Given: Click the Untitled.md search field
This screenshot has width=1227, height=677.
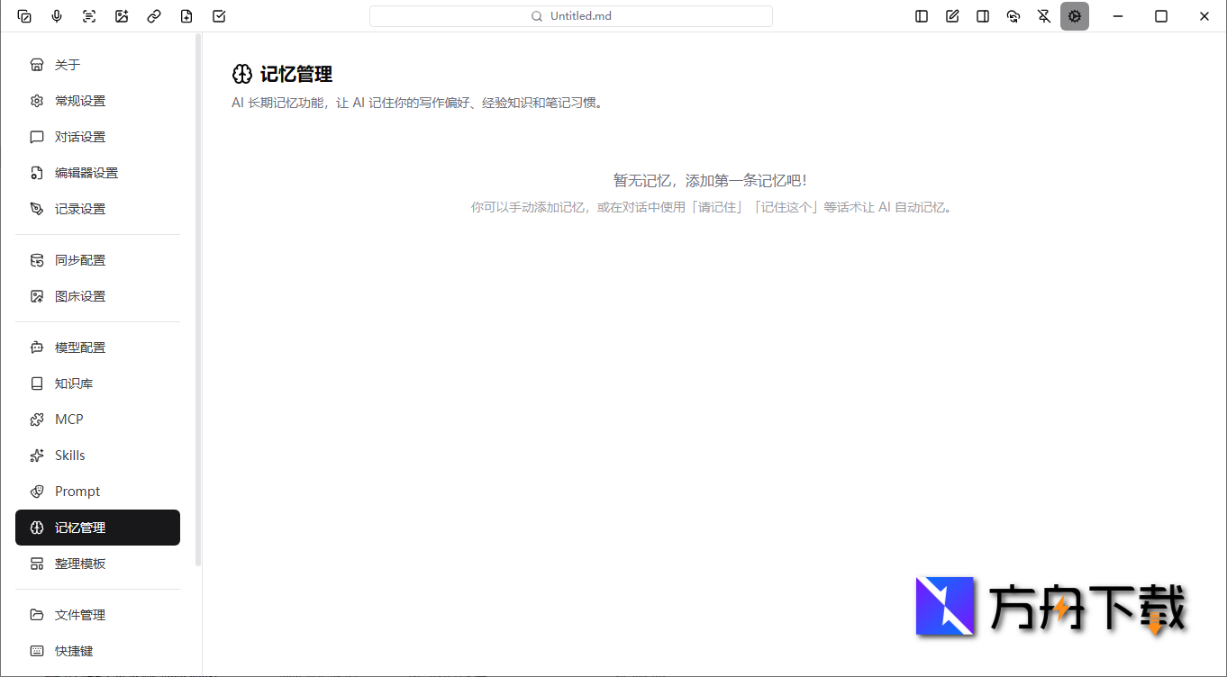Looking at the screenshot, I should coord(570,15).
